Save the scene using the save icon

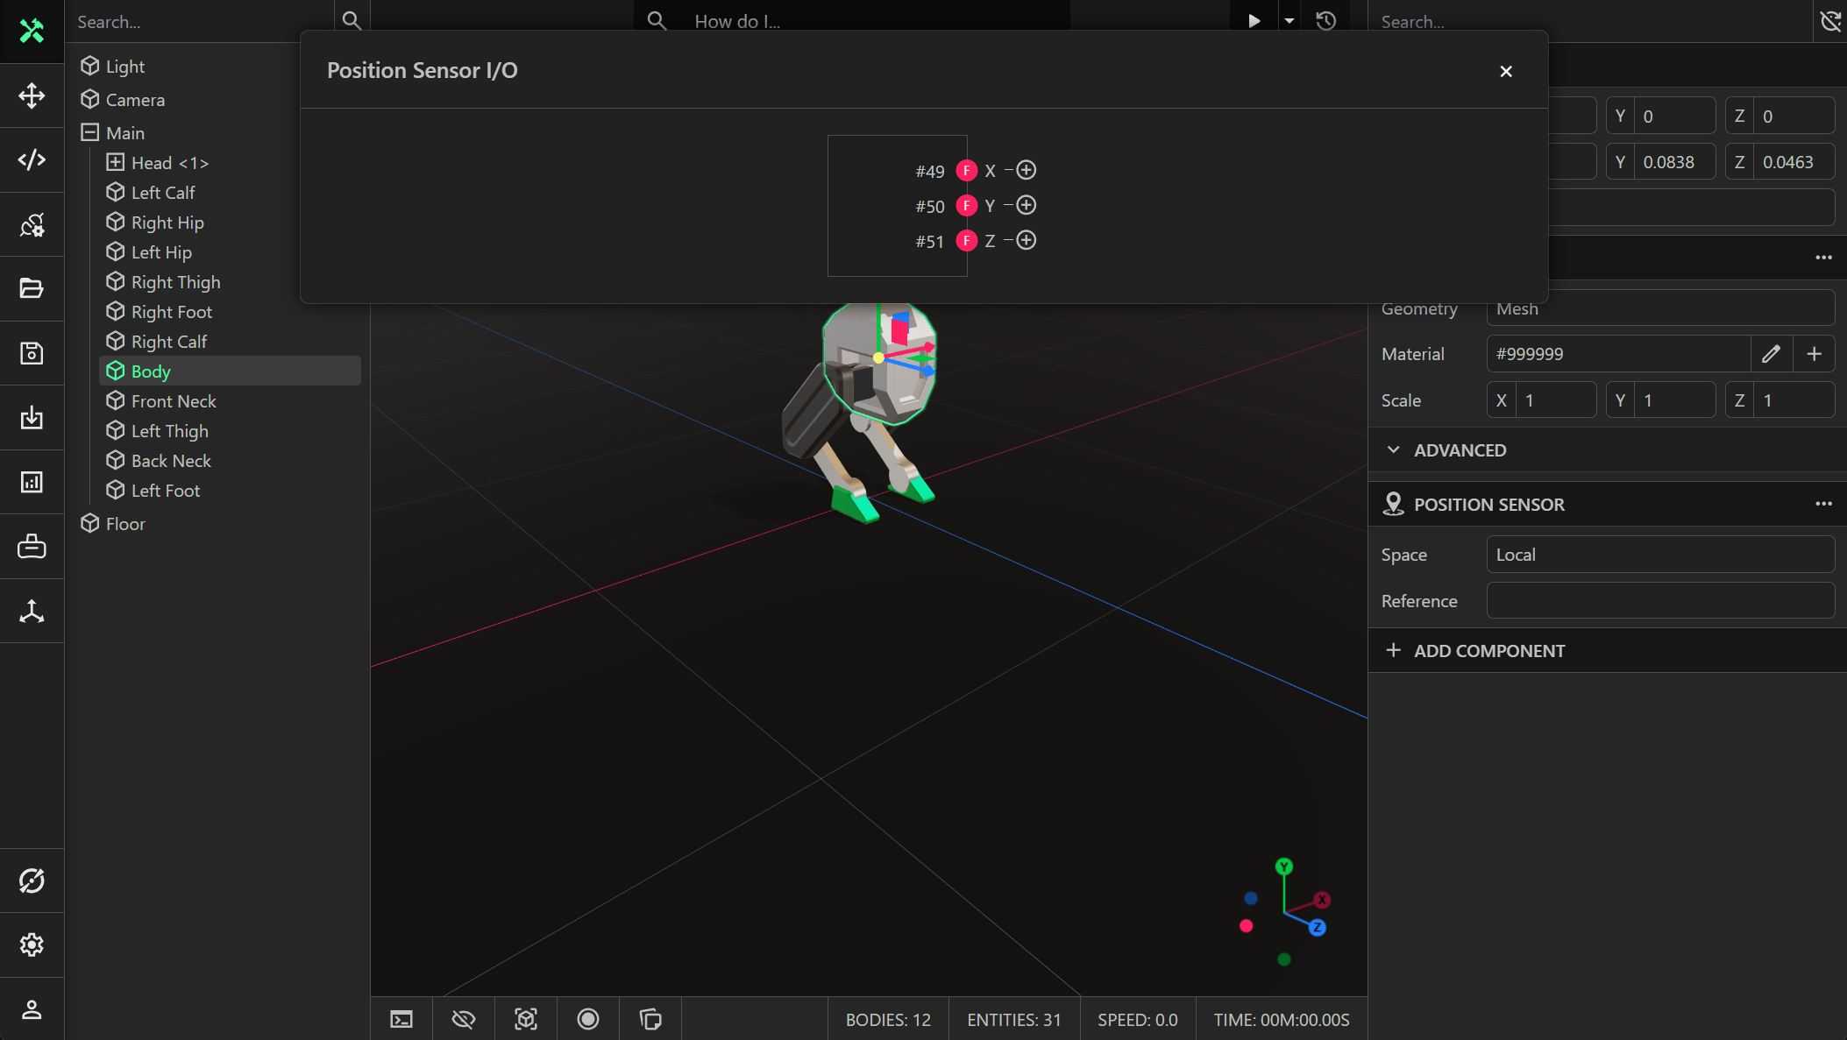click(32, 353)
